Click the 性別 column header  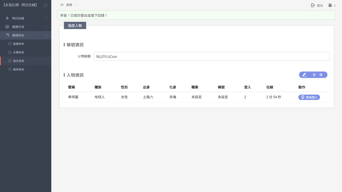point(124,87)
